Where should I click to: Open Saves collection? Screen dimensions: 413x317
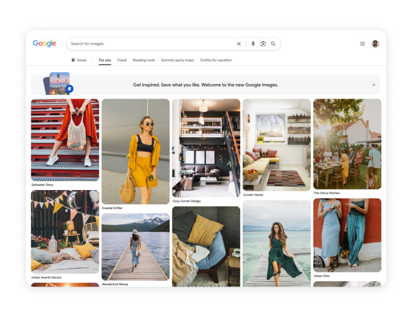79,60
